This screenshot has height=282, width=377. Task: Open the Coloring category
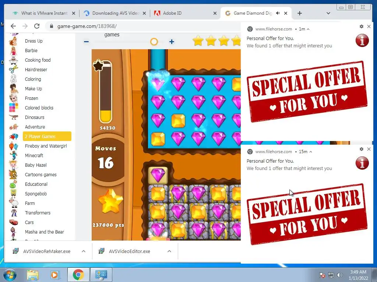(x=33, y=79)
